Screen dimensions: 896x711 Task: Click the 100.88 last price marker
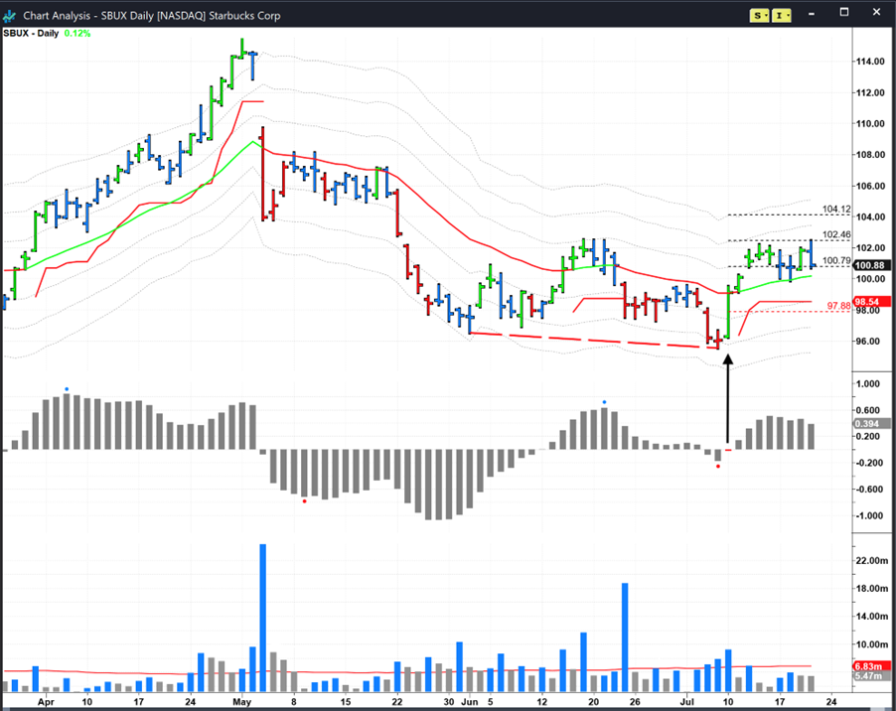(x=870, y=266)
